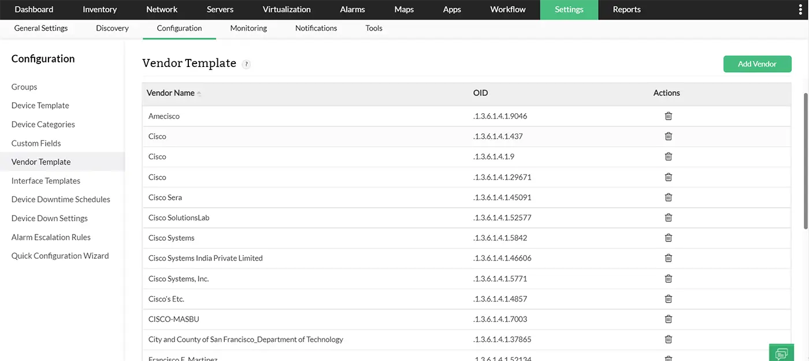The width and height of the screenshot is (809, 361).
Task: Open the Vendor Template help icon
Action: (x=246, y=64)
